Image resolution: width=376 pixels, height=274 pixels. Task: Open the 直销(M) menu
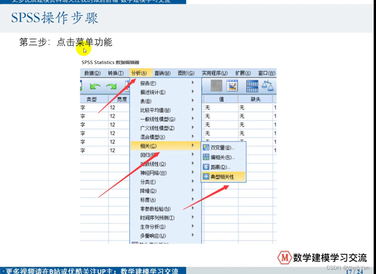point(163,73)
